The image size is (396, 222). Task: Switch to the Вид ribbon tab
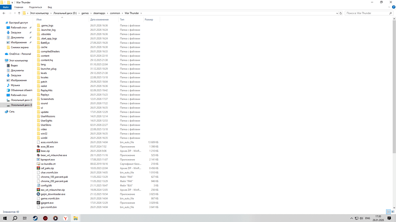click(x=49, y=7)
